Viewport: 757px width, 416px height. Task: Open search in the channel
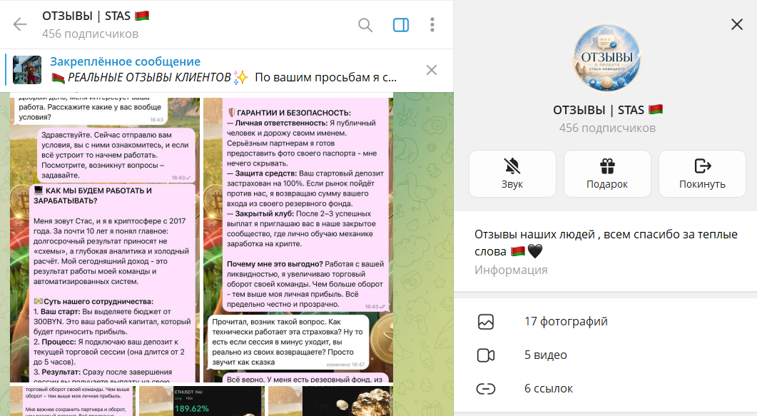(x=365, y=24)
